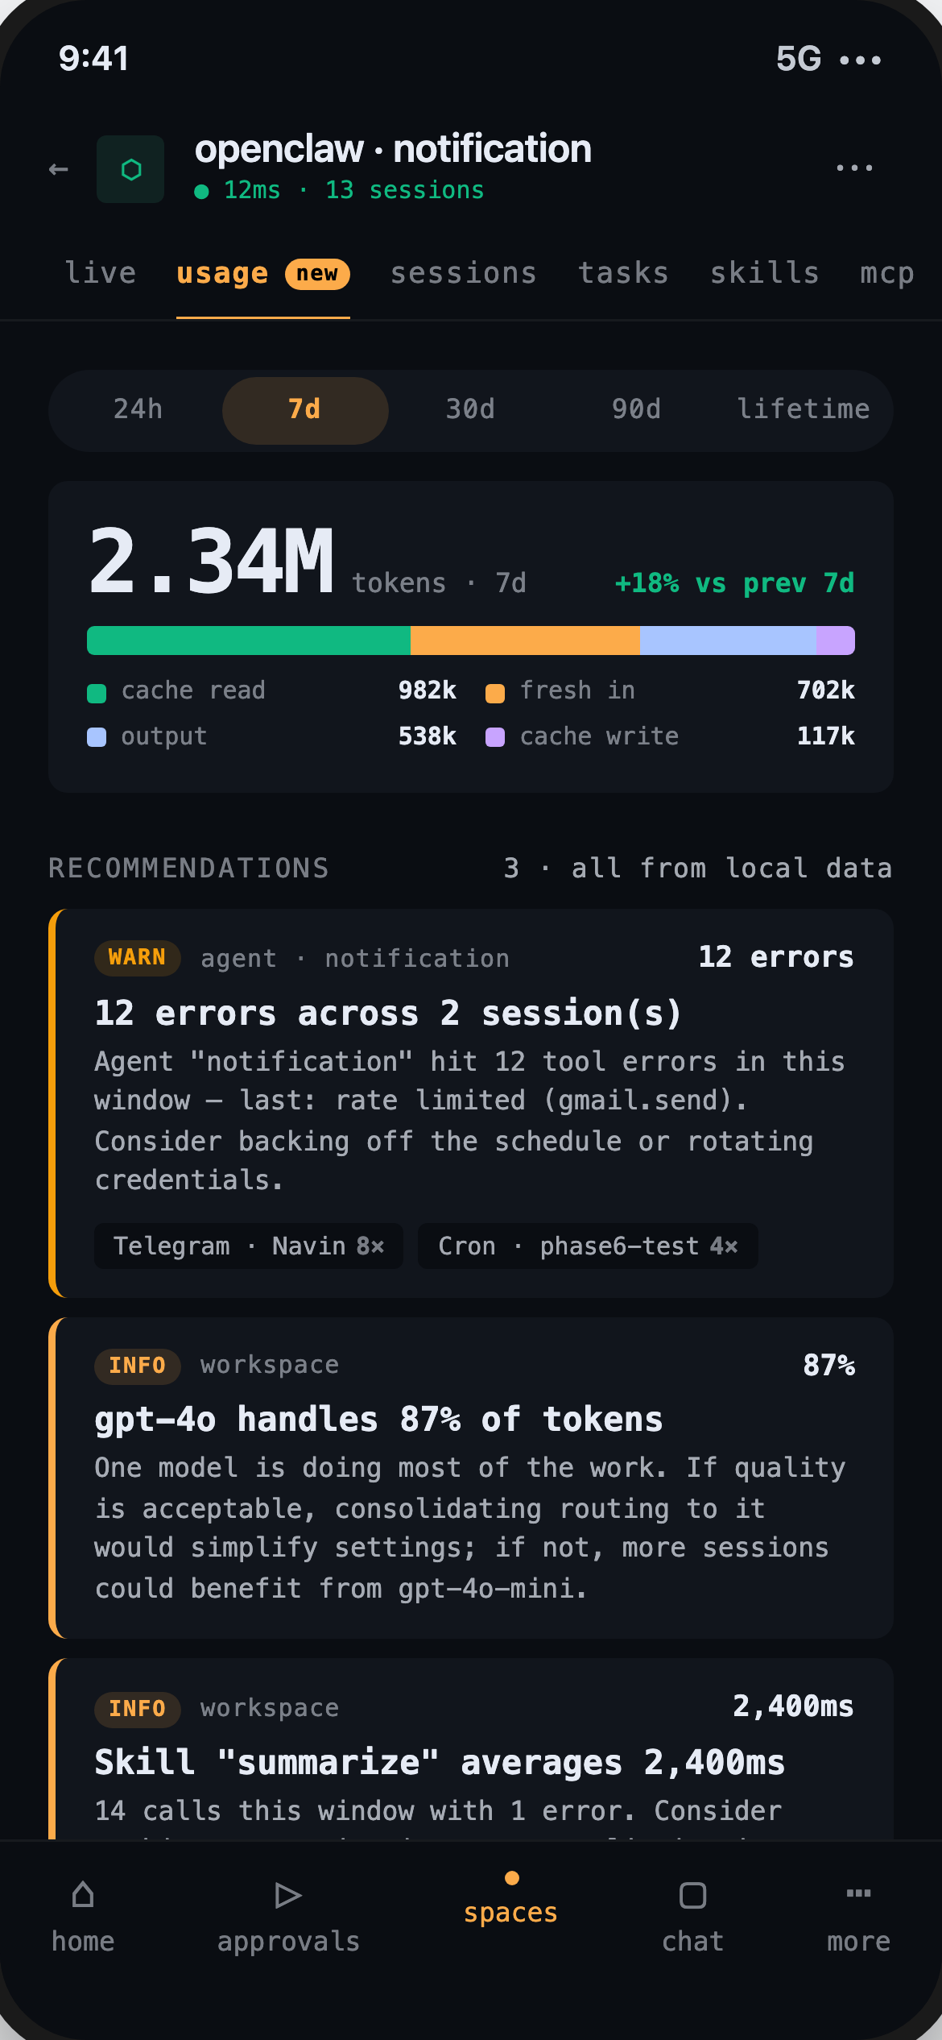Open approvals play-triangle icon
Image resolution: width=942 pixels, height=2040 pixels.
(x=287, y=1895)
